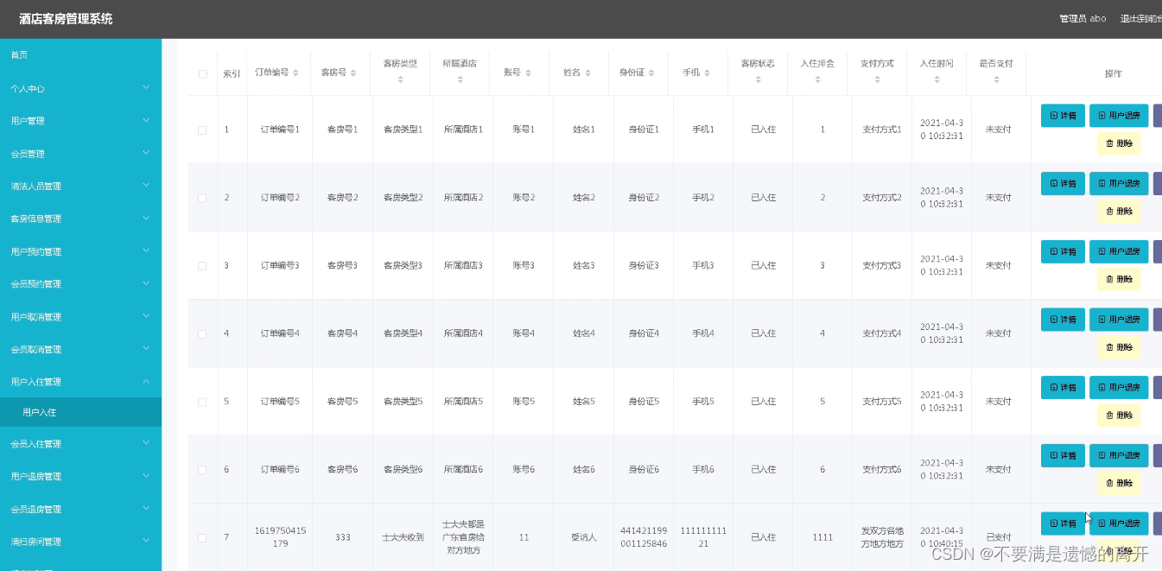Tick the select-all checkbox in table header

[x=203, y=74]
